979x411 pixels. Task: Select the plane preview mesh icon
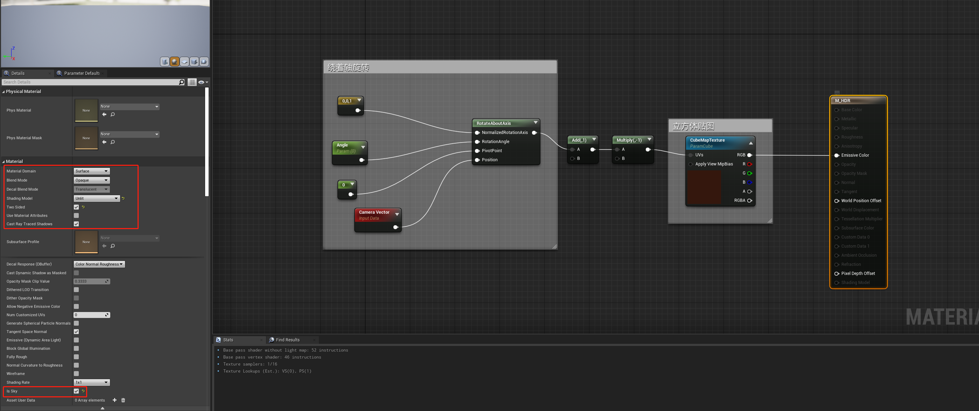[184, 62]
